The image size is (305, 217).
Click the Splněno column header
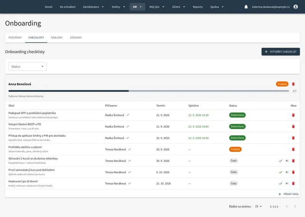pyautogui.click(x=193, y=106)
